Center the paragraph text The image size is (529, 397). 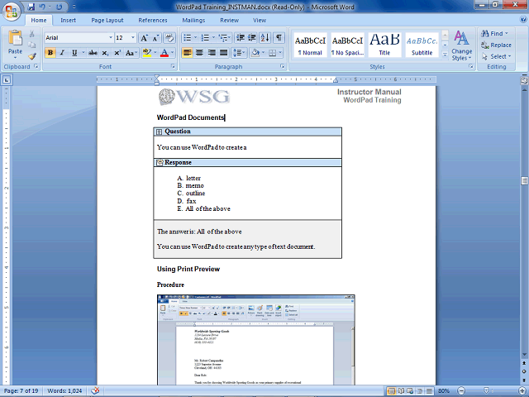click(x=199, y=53)
